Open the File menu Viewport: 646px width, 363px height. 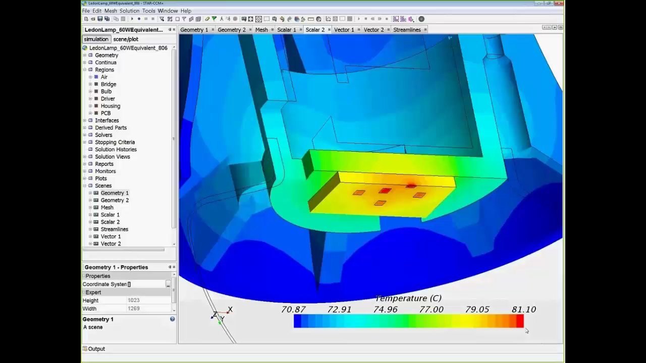click(x=86, y=11)
